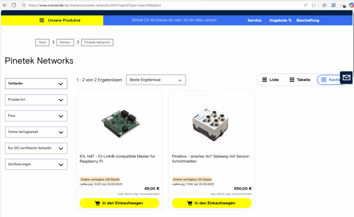354x217 pixels.
Task: Open the Angebote % menu item
Action: (x=280, y=20)
